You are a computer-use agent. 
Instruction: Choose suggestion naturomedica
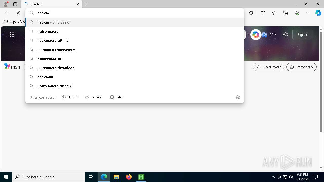(134, 59)
